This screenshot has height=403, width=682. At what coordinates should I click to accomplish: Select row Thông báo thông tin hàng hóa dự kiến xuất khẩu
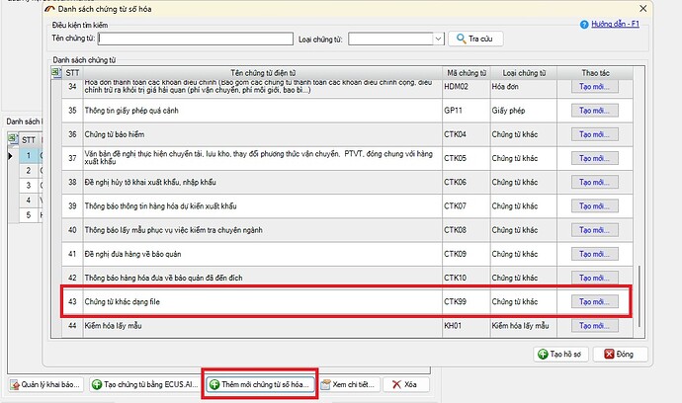tap(347, 206)
